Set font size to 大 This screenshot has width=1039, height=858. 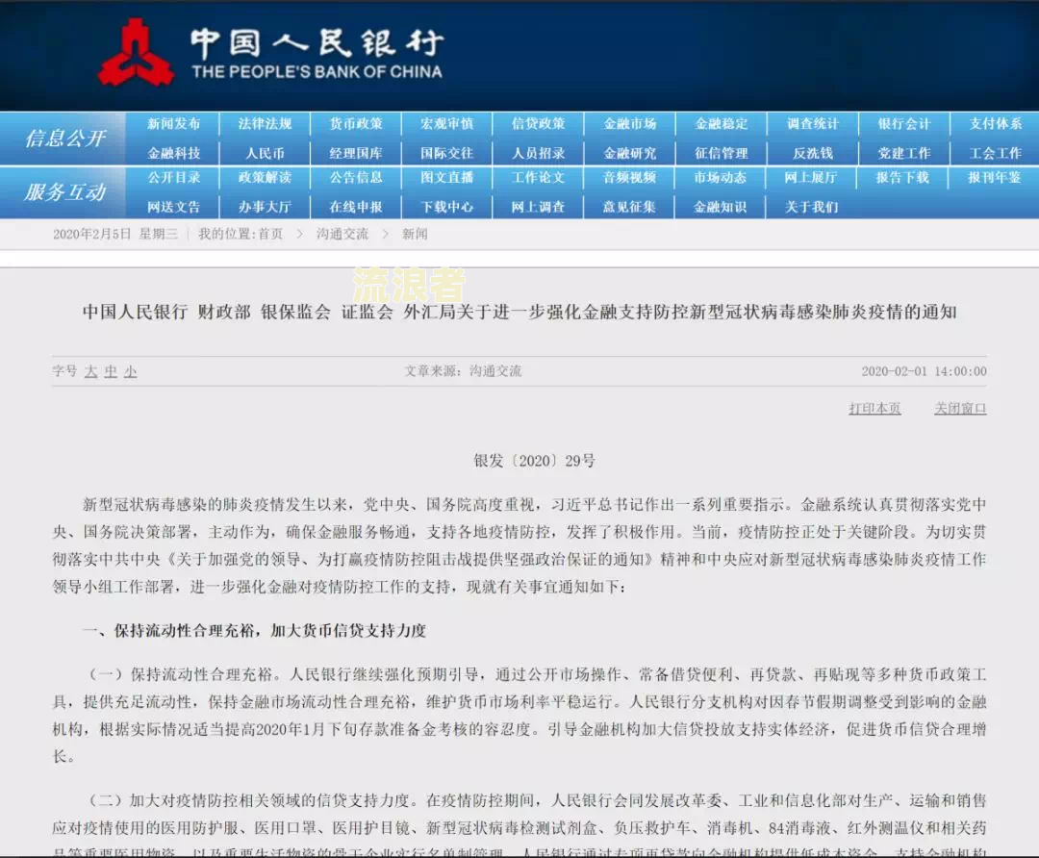click(91, 371)
